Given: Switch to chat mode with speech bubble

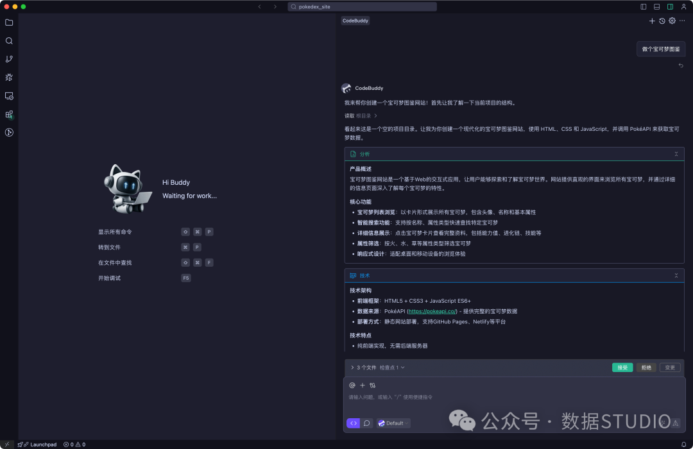Looking at the screenshot, I should tap(367, 423).
